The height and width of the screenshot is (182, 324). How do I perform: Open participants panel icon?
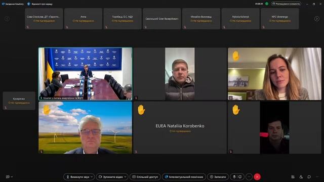tap(301, 177)
